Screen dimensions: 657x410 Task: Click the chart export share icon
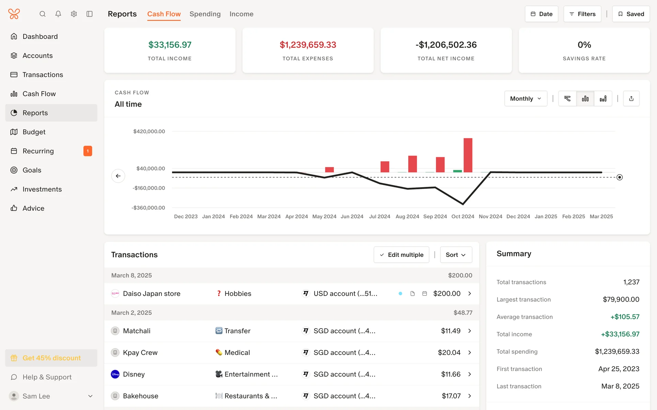coord(631,99)
